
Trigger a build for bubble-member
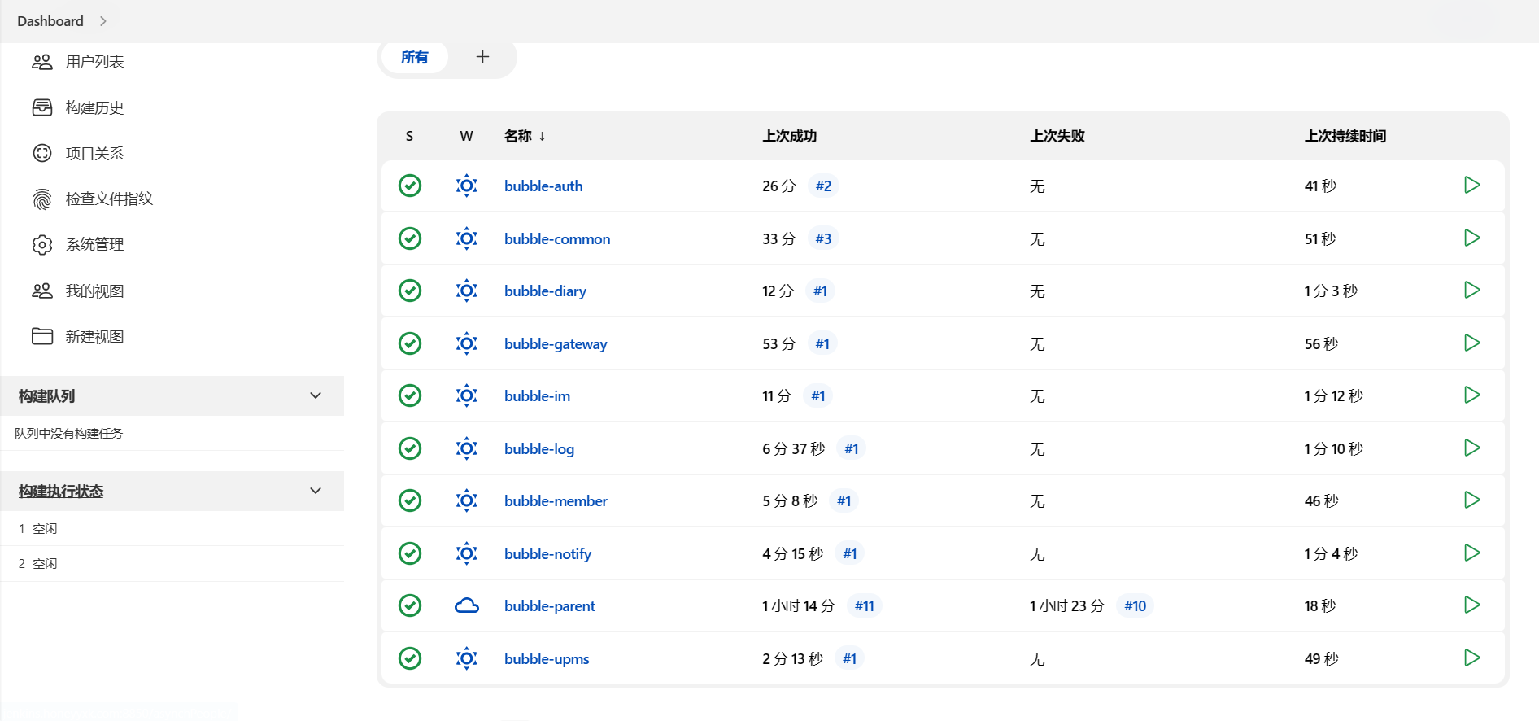(x=1471, y=500)
